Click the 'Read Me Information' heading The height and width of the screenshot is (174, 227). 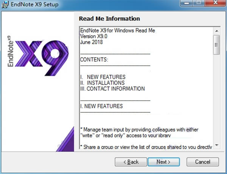click(x=109, y=19)
